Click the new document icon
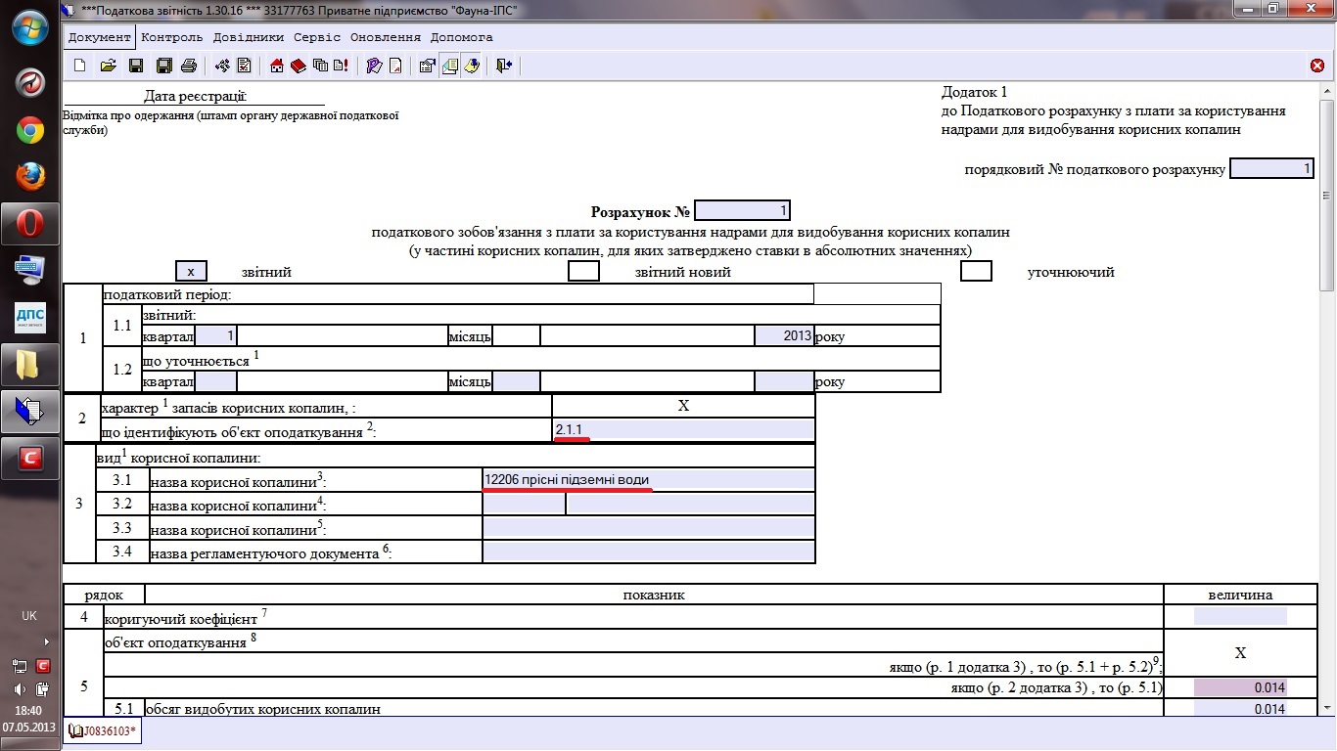This screenshot has height=751, width=1337. tap(80, 66)
